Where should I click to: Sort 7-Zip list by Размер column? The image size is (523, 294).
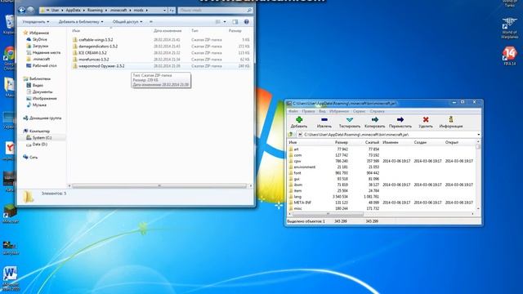click(342, 142)
